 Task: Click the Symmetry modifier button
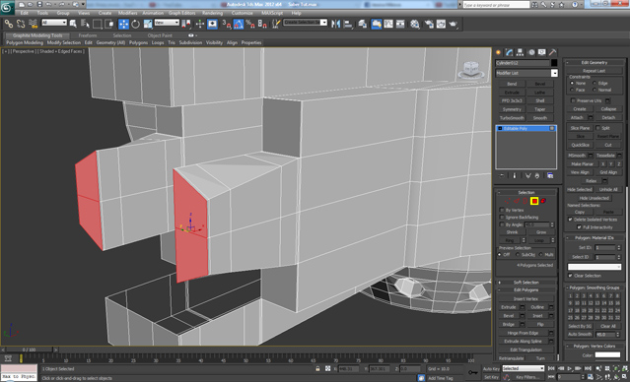(x=512, y=109)
